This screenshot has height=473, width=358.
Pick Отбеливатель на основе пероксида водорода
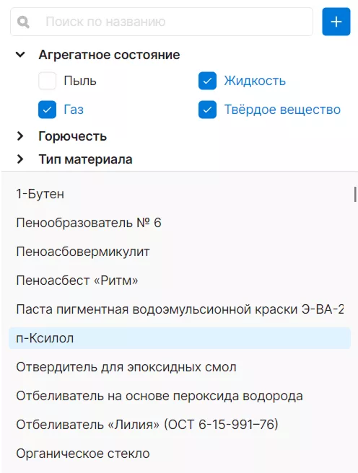tap(180, 396)
